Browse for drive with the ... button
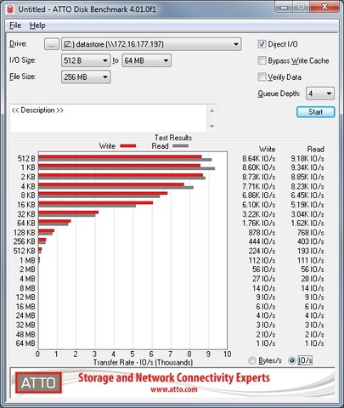This screenshot has height=408, width=344. point(52,44)
